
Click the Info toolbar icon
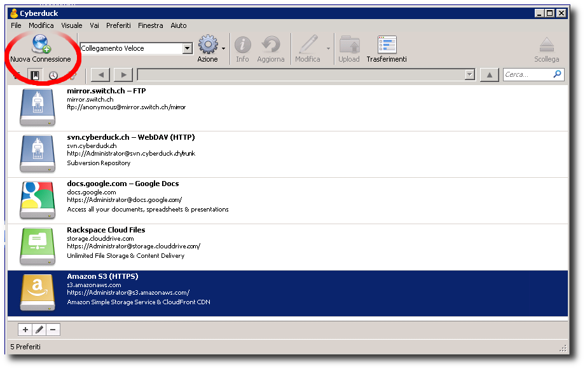point(242,44)
